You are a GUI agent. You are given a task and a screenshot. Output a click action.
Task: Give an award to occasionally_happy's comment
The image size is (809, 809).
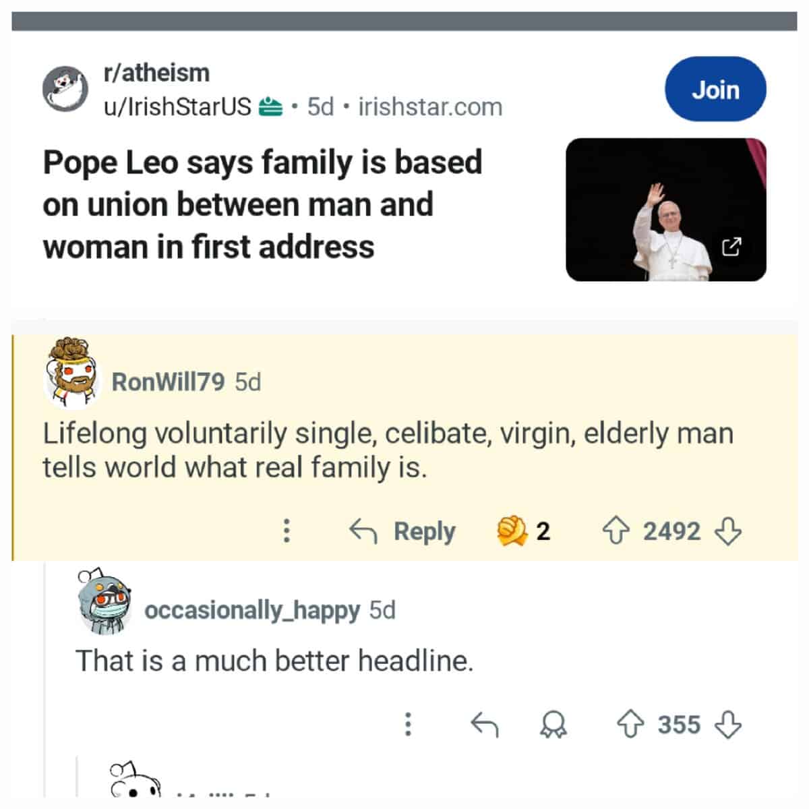(553, 726)
